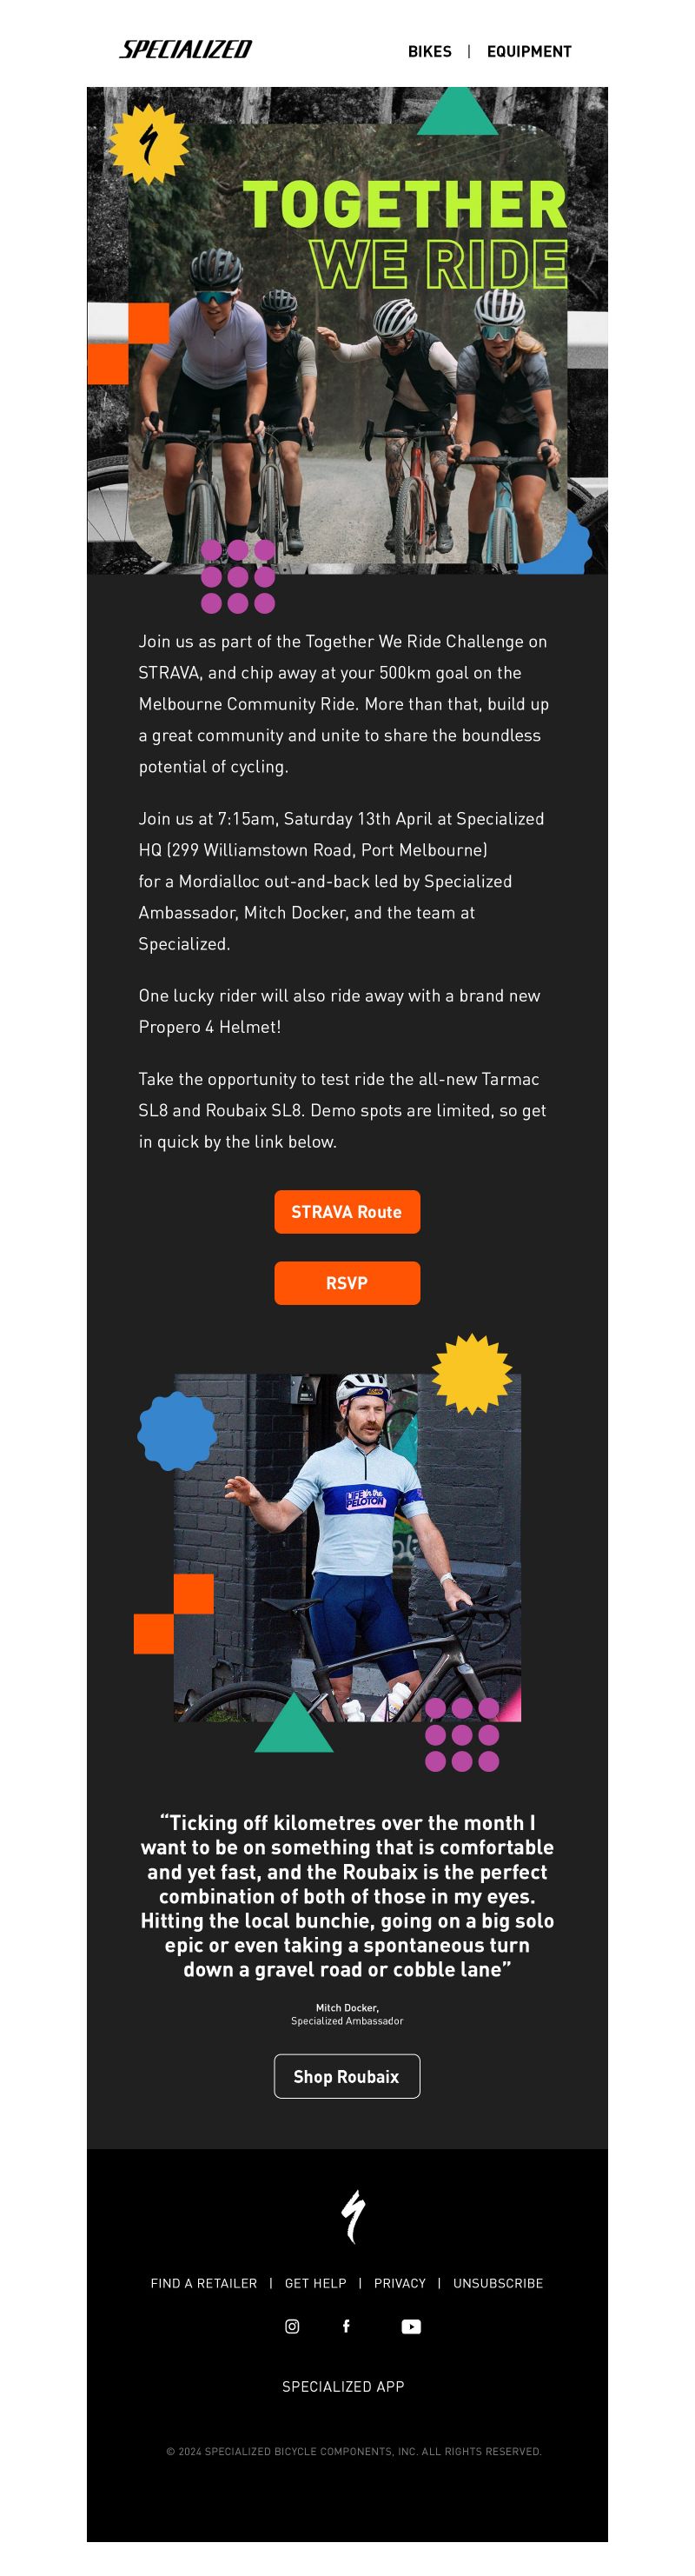The height and width of the screenshot is (2576, 695).
Task: Open the STRAVA Route button
Action: tap(347, 1212)
